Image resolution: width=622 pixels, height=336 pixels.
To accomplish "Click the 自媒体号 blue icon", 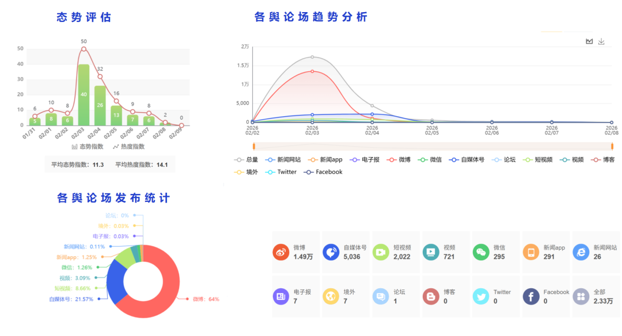I will point(331,253).
